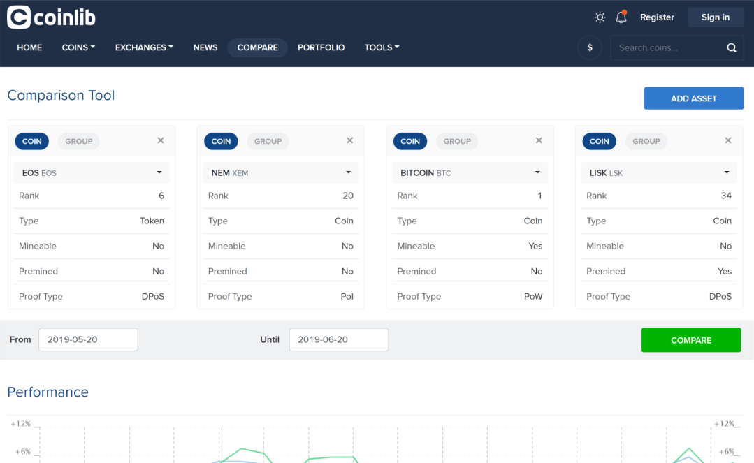Close the LISK comparison card
Image resolution: width=754 pixels, height=463 pixels.
point(728,140)
